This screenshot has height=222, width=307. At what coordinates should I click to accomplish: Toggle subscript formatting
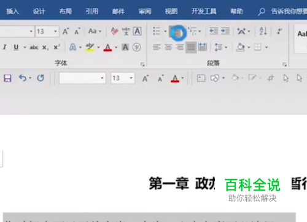(x=45, y=48)
